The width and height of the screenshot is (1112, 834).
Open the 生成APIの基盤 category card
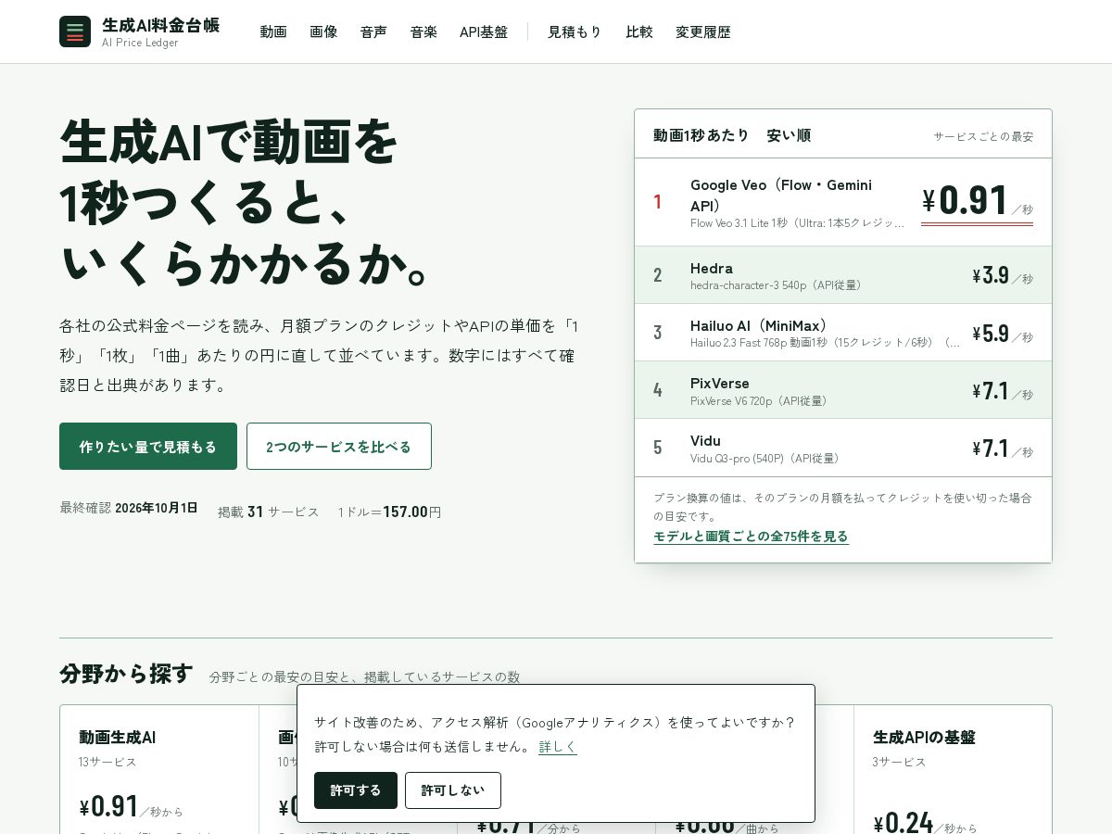click(x=953, y=769)
